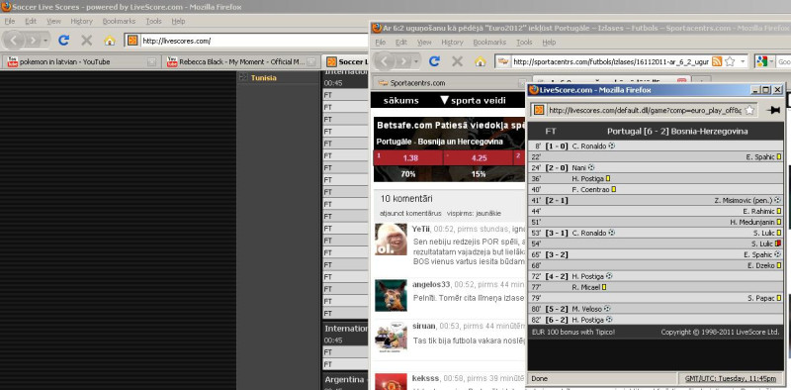
Task: Click the 'atjaunot komentārus' link
Action: [410, 213]
